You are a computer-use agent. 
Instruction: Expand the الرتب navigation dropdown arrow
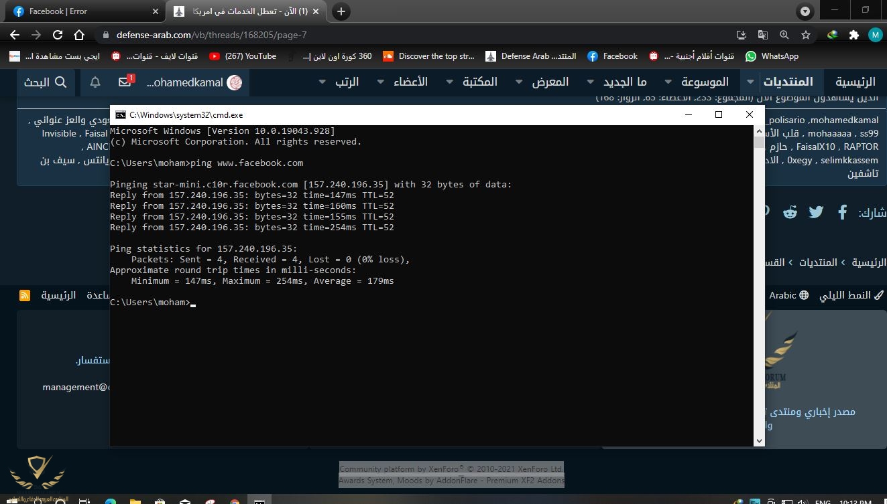322,82
